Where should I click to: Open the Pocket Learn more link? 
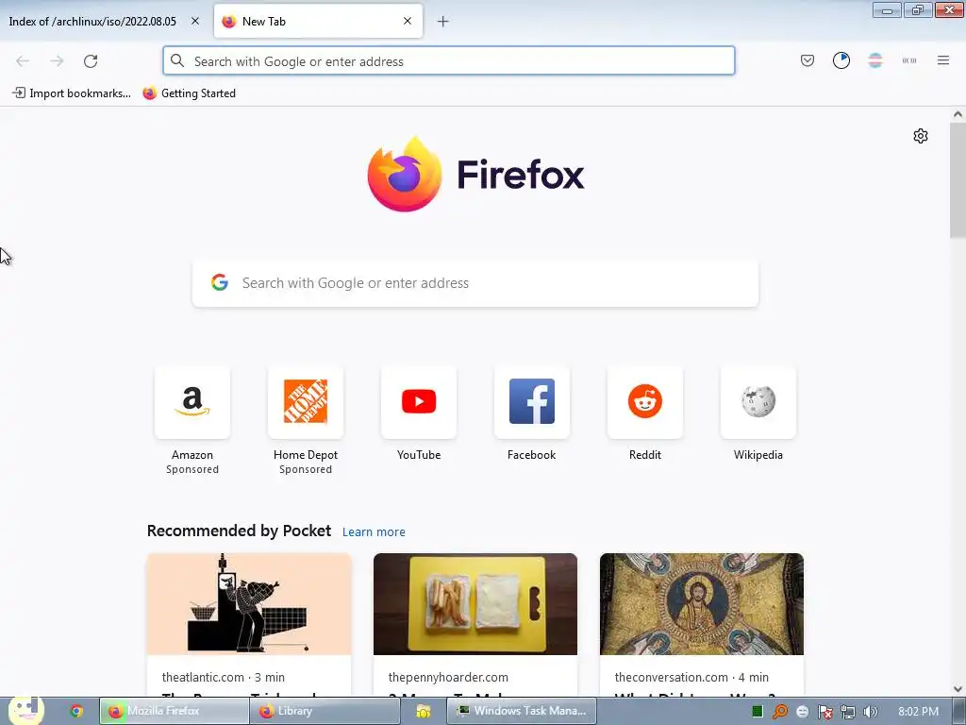(x=374, y=532)
